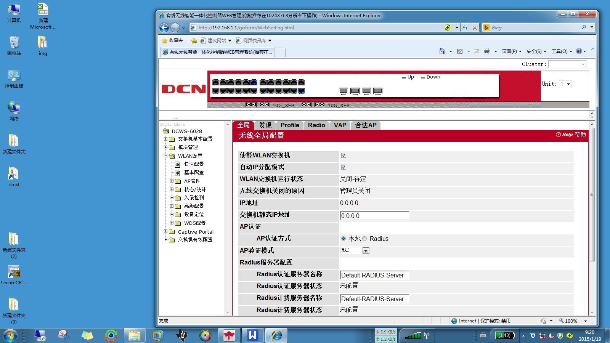Open the 基本配置 page in tree
The image size is (610, 343).
pos(194,172)
